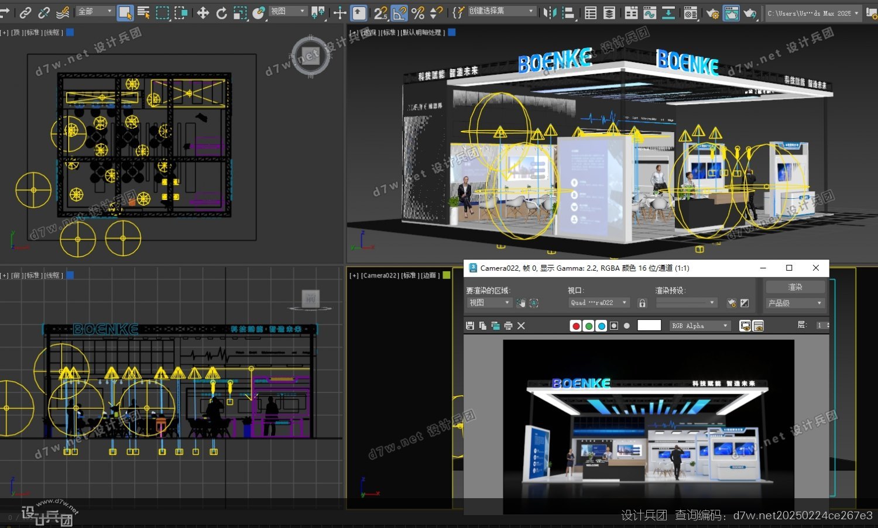
Task: Toggle the UI frame eye icon
Action: pyautogui.click(x=758, y=326)
